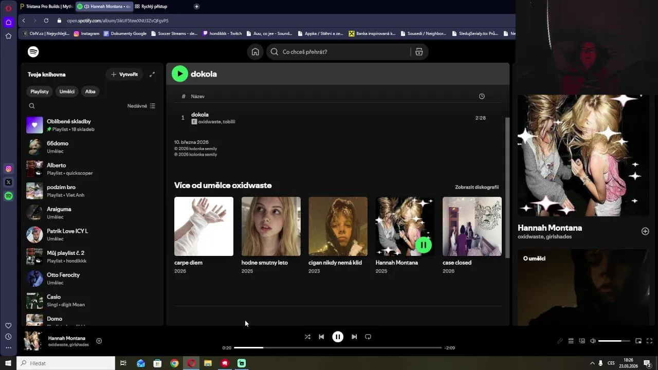Open Araiguma artist entry
658x370 pixels.
pyautogui.click(x=93, y=213)
